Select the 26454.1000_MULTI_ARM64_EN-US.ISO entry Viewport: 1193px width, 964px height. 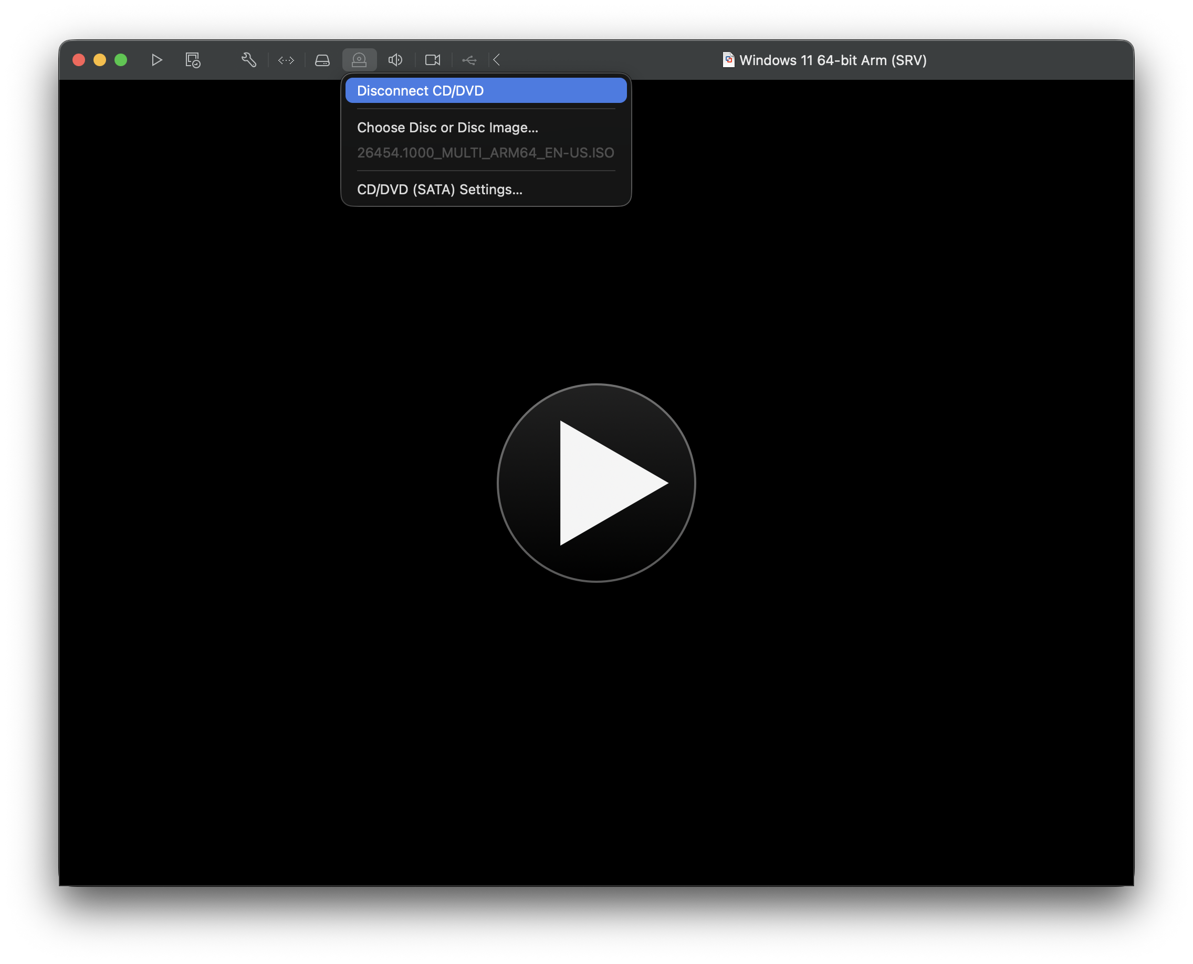pos(485,153)
